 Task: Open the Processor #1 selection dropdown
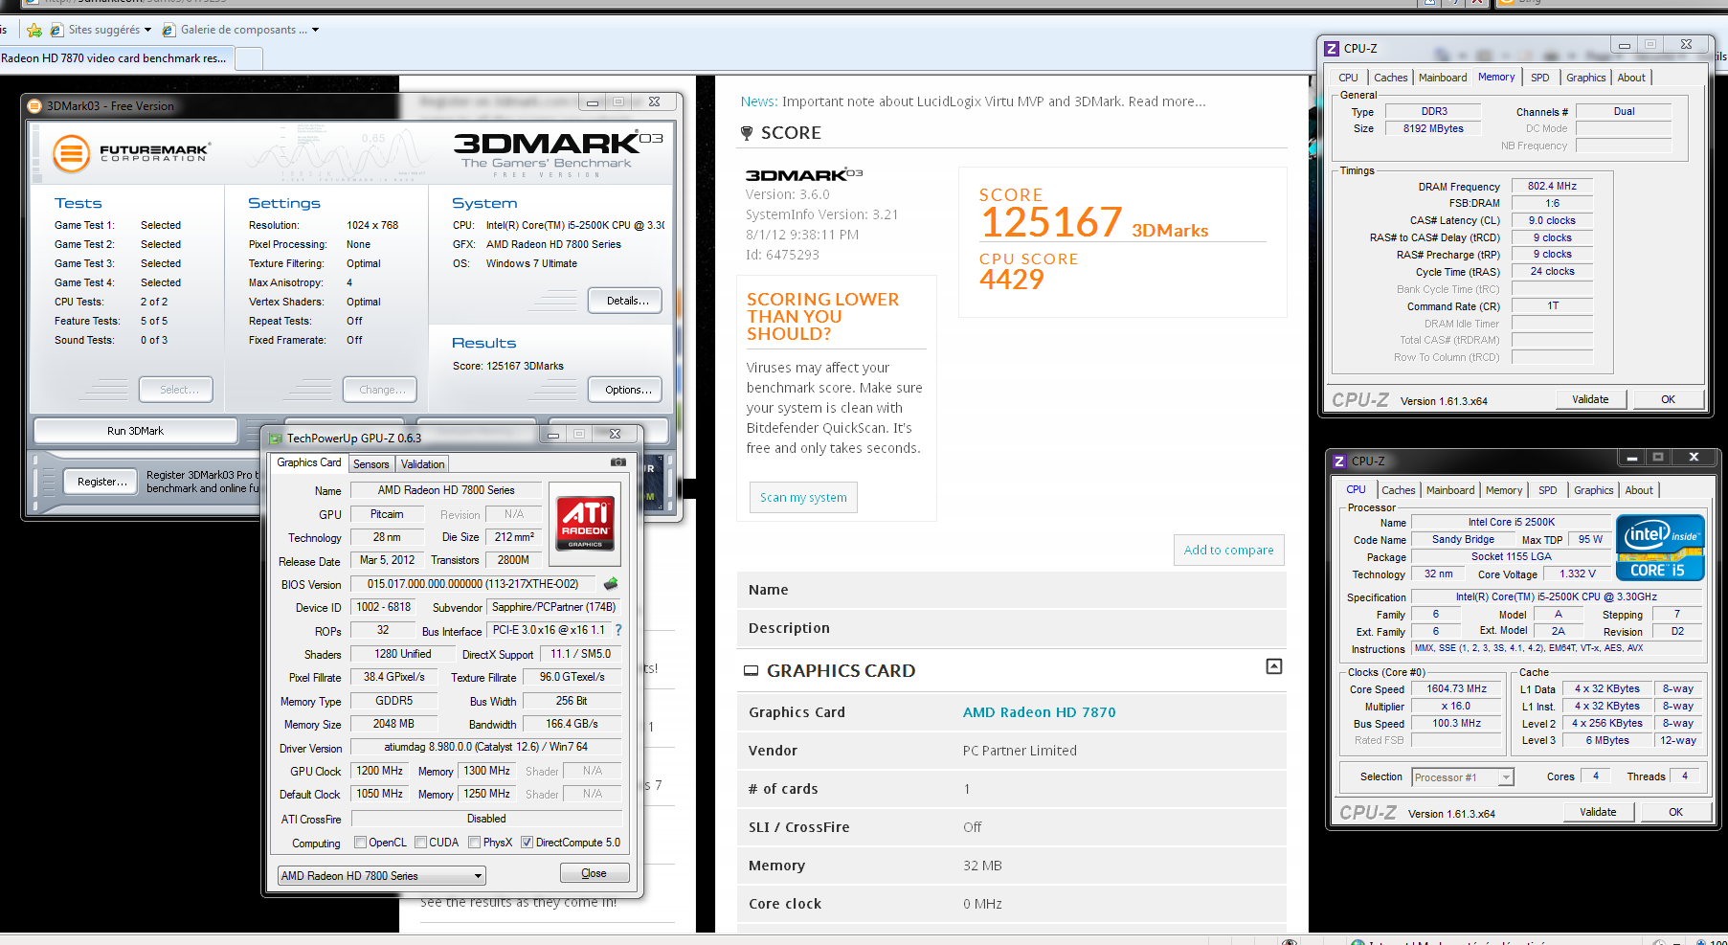click(x=1463, y=777)
